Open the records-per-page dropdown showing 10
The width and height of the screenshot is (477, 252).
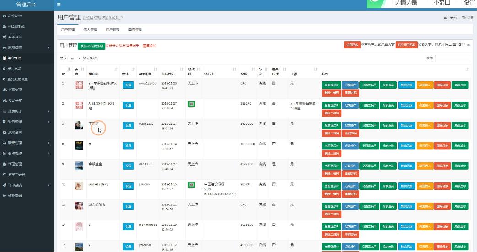tap(75, 59)
